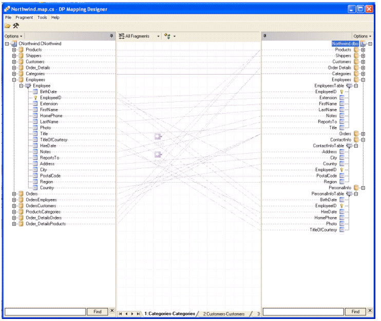
Task: Click the Northwind.dbo database icon
Action: (x=363, y=44)
